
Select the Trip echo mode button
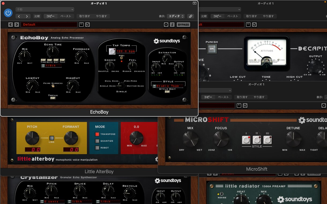pyautogui.click(x=62, y=60)
